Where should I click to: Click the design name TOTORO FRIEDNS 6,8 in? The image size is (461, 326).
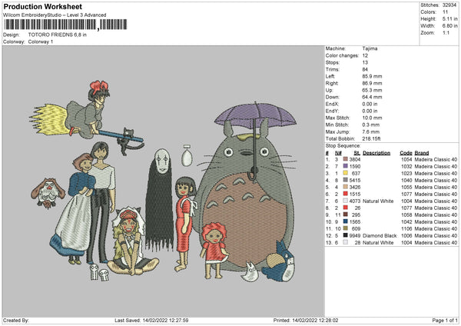58,35
